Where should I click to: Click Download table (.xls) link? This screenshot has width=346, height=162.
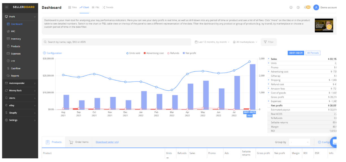[107, 142]
